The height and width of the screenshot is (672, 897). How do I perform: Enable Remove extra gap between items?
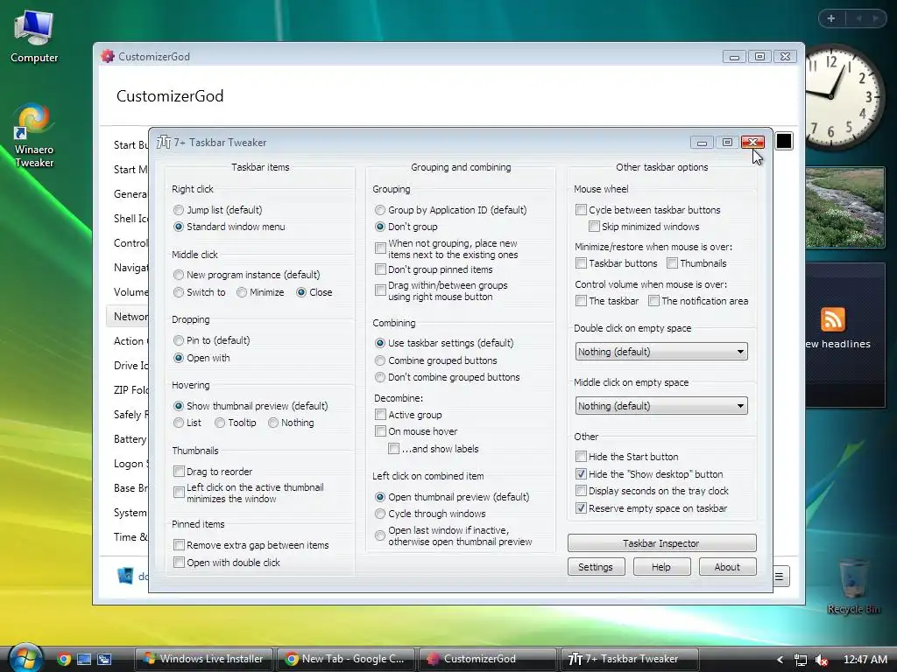tap(251, 545)
